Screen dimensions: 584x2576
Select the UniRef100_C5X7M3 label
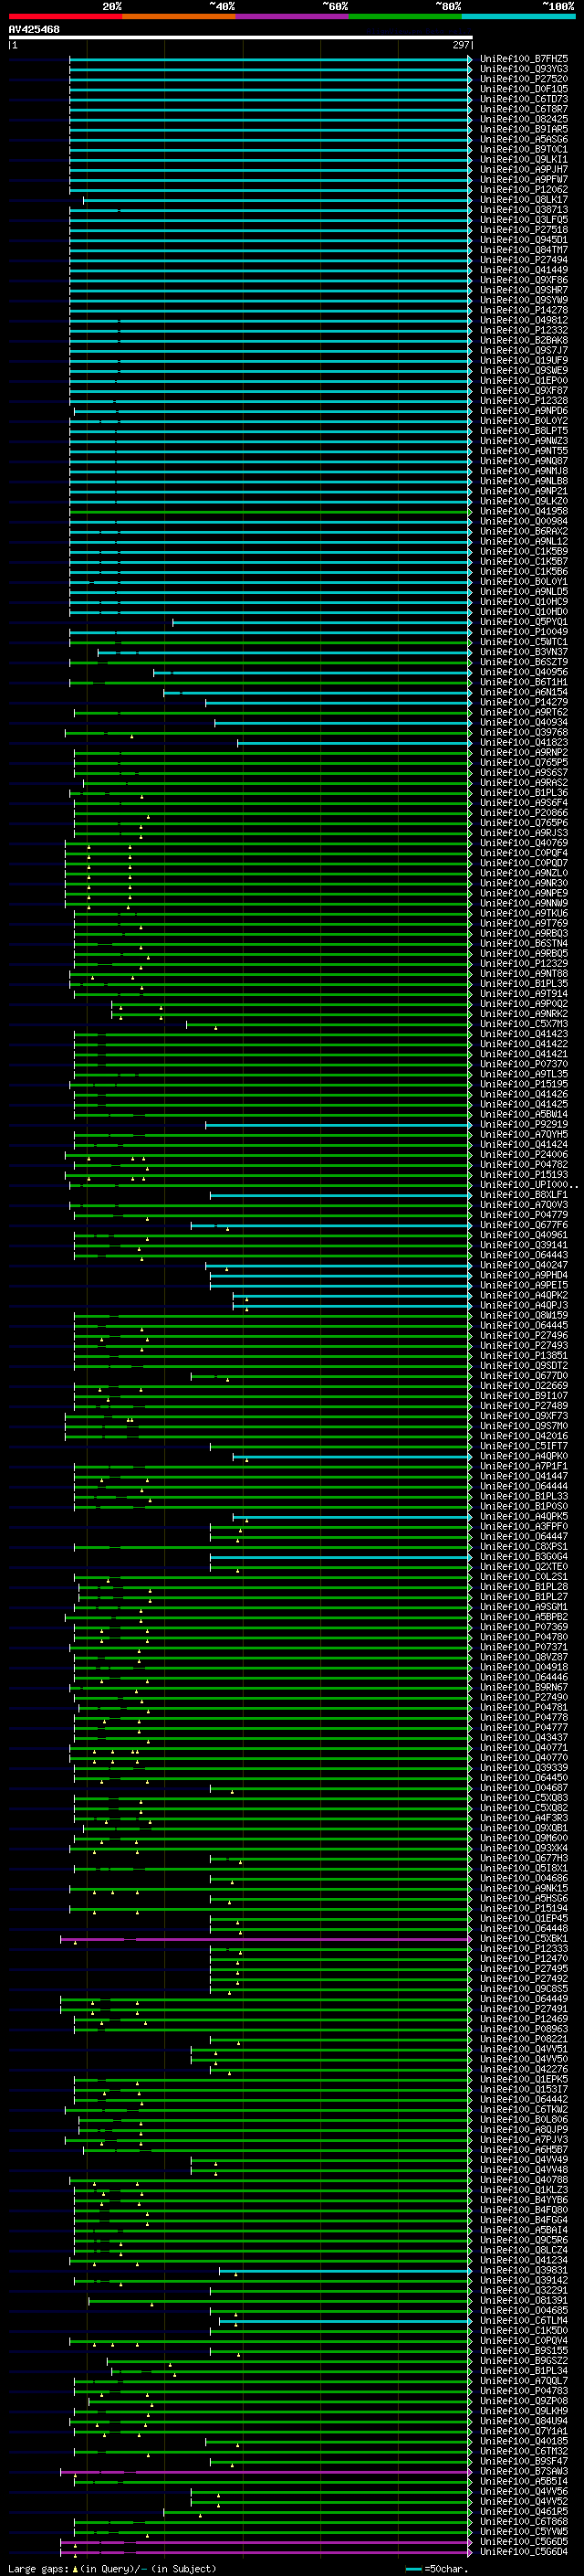click(x=523, y=1024)
